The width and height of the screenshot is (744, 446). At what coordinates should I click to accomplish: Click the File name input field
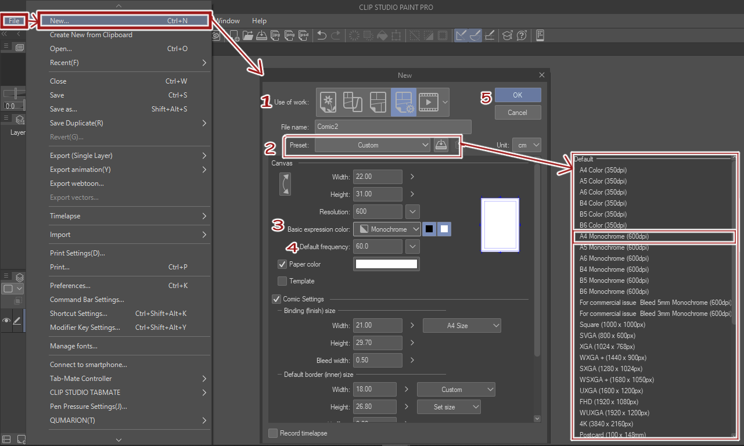pyautogui.click(x=393, y=127)
